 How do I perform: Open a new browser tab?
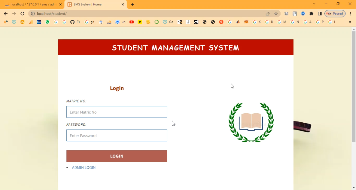point(132,5)
